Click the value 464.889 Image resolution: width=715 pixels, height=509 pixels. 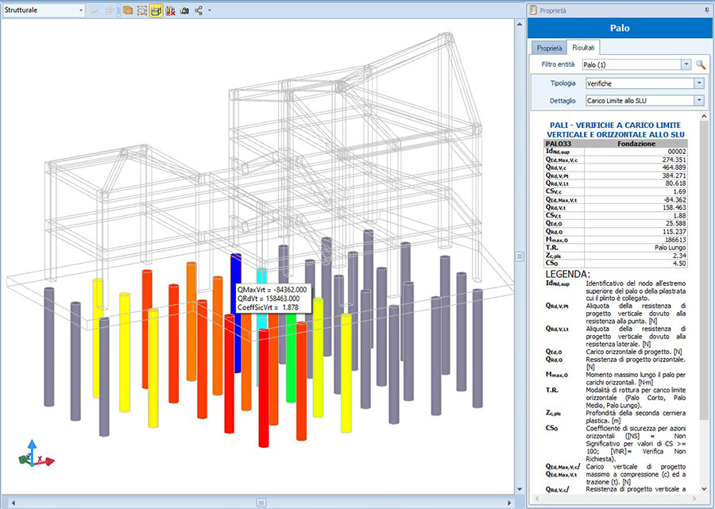(674, 168)
